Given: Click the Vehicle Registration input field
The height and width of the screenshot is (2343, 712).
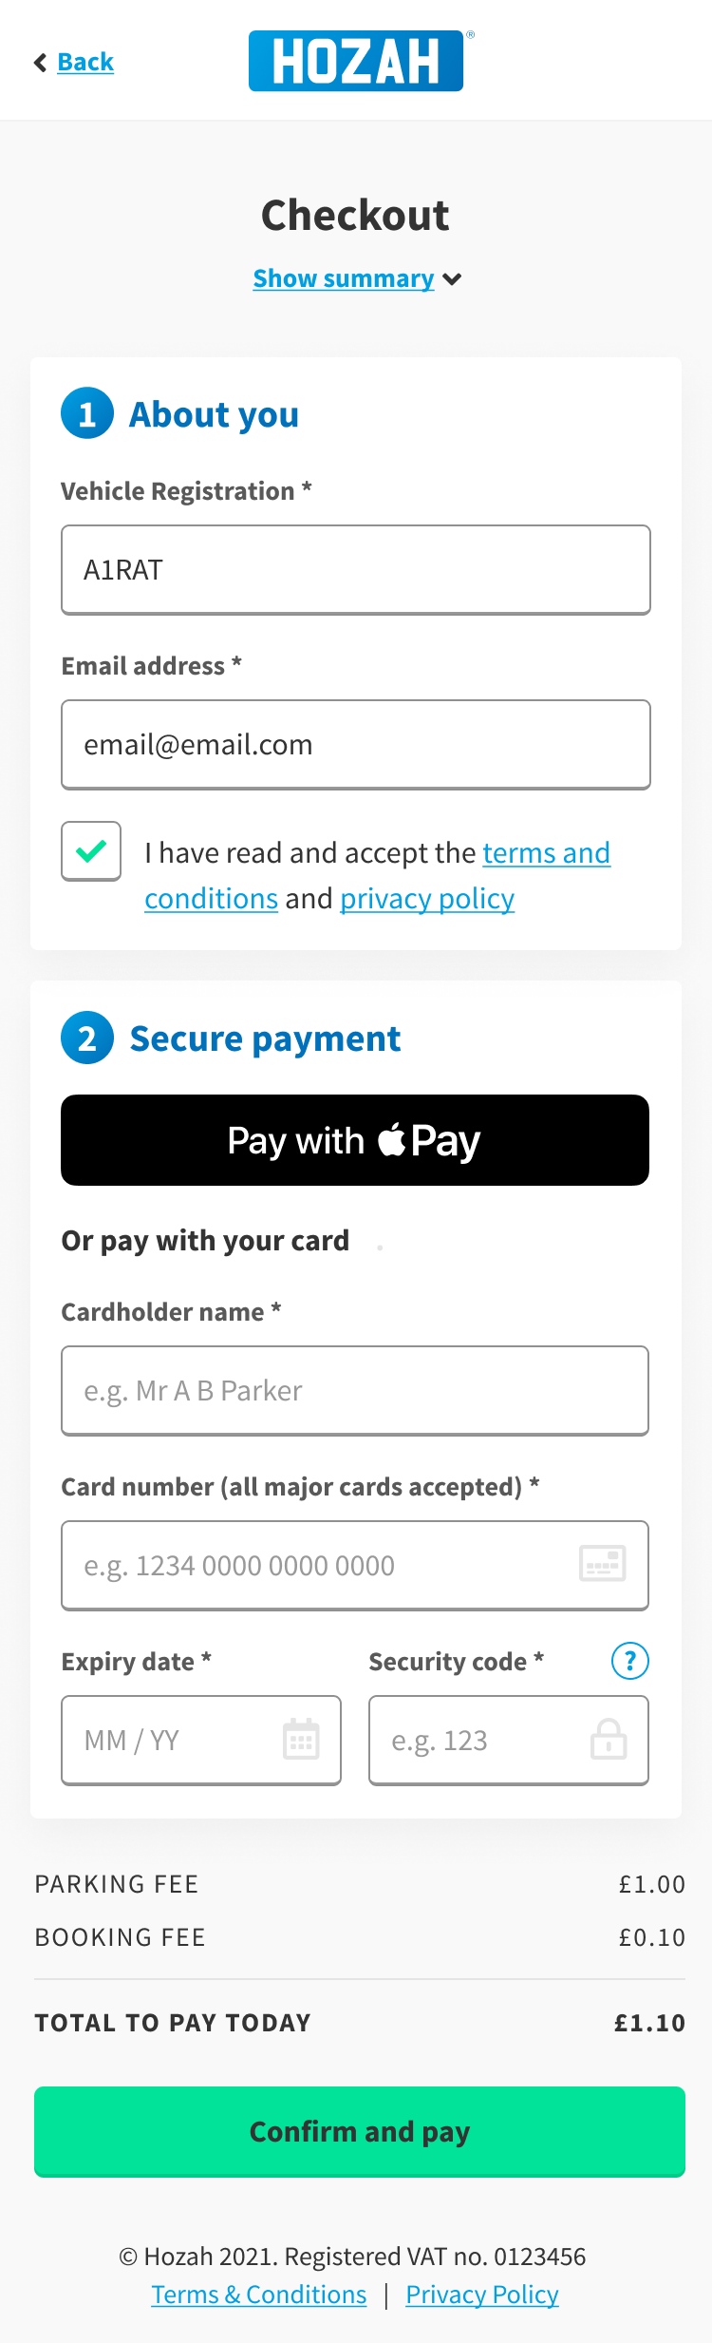Looking at the screenshot, I should pyautogui.click(x=356, y=570).
